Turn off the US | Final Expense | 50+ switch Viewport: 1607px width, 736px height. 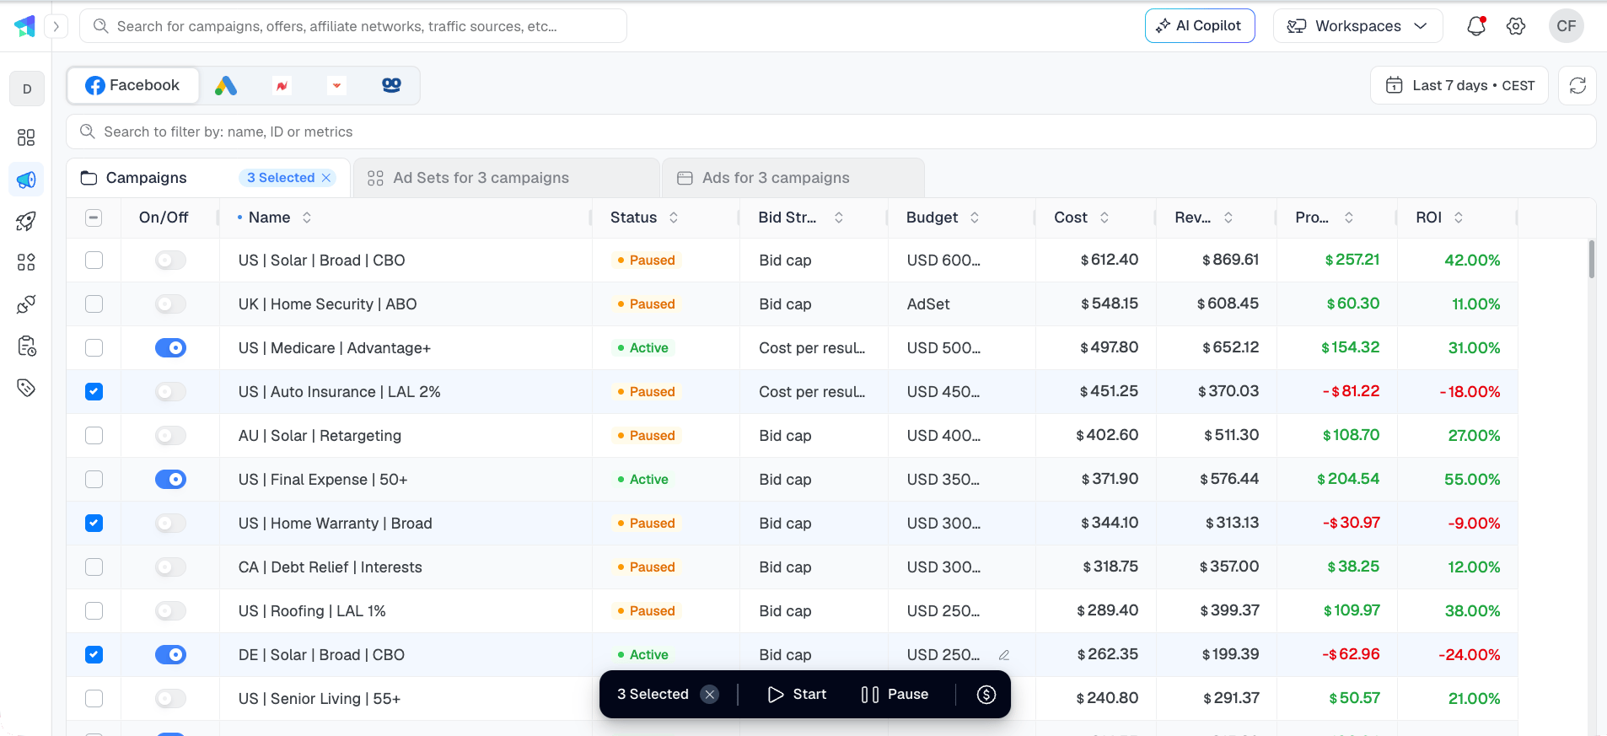tap(170, 480)
